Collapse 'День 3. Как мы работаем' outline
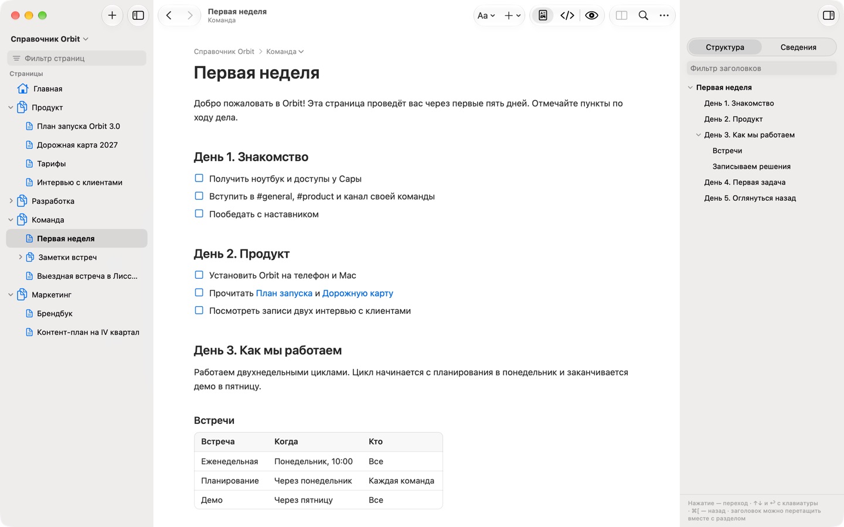Image resolution: width=844 pixels, height=527 pixels. coord(698,135)
